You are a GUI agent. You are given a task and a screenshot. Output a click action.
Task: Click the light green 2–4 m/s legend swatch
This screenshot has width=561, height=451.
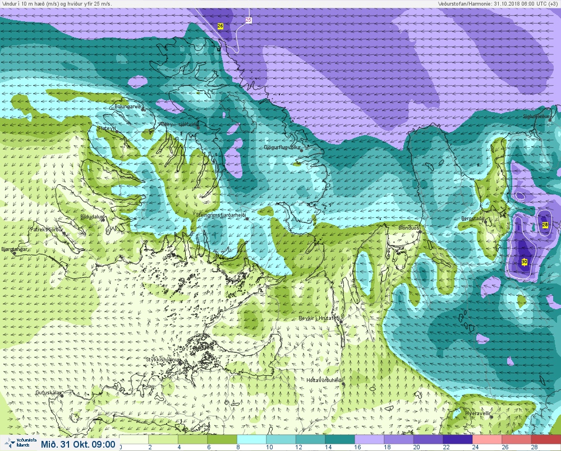(x=163, y=439)
